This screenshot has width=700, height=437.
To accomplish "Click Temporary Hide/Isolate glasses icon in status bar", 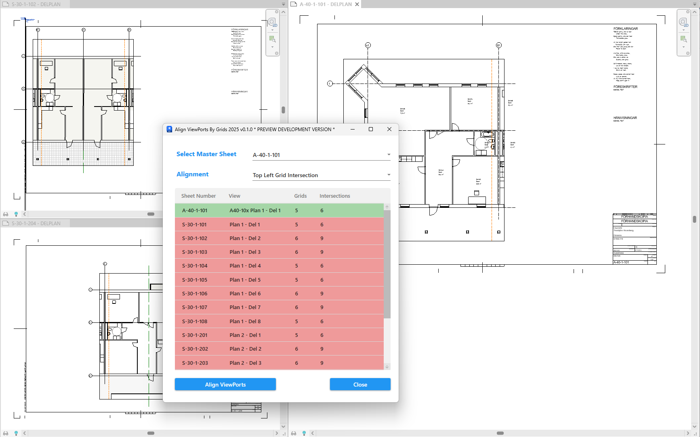I will pyautogui.click(x=6, y=214).
